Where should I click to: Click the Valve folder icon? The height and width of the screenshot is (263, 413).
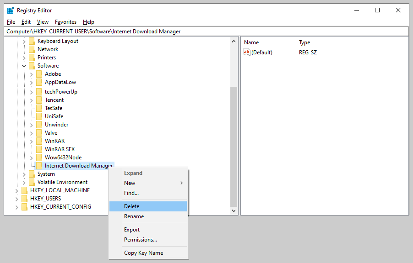click(x=39, y=132)
